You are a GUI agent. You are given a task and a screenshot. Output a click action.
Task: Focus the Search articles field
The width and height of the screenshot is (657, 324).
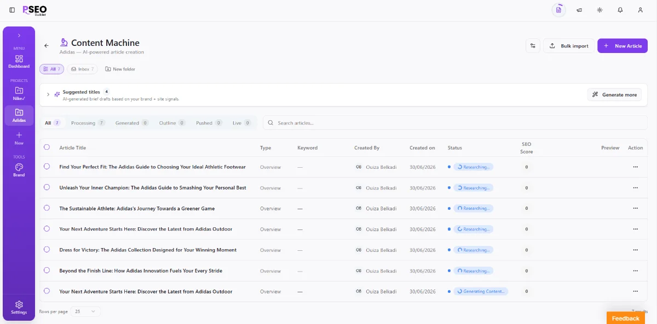click(x=455, y=123)
